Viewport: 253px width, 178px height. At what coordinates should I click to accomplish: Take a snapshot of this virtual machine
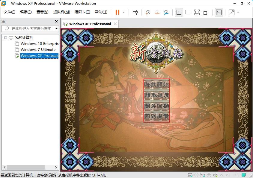pos(148,12)
